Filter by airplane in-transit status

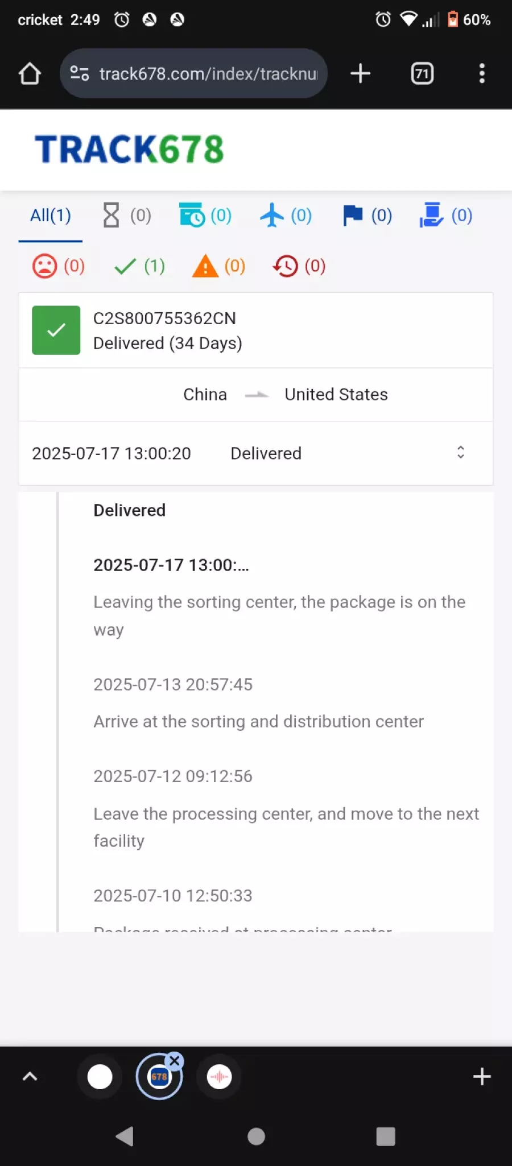tap(286, 216)
